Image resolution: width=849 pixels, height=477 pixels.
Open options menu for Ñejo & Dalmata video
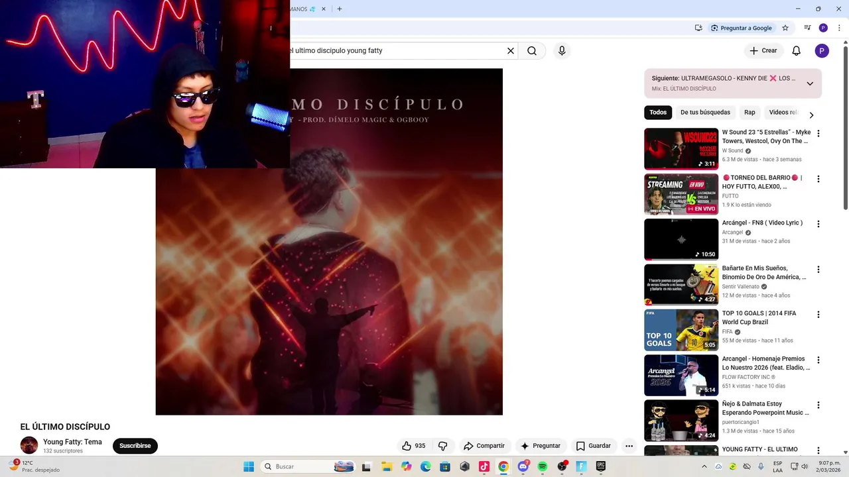818,405
